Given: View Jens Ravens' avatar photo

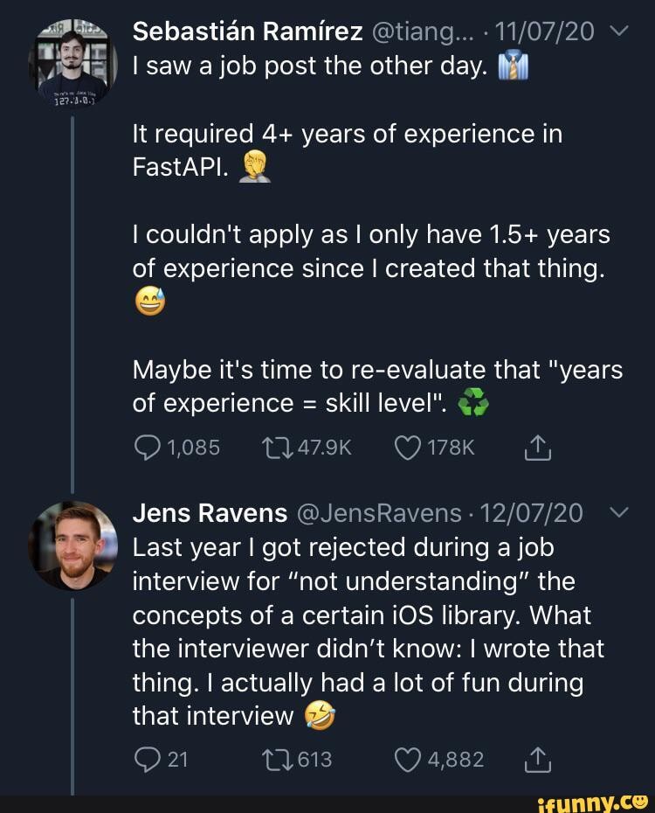Looking at the screenshot, I should [72, 545].
